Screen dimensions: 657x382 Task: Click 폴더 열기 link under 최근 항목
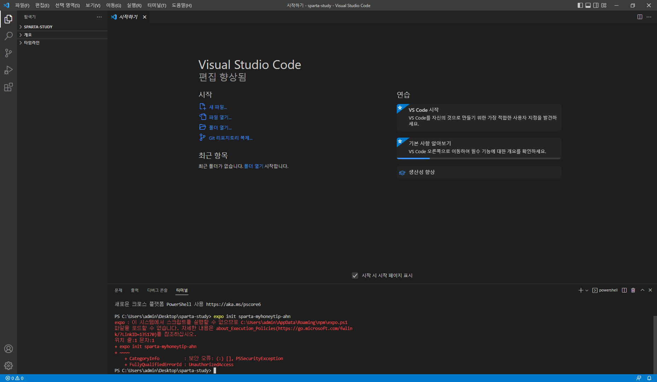pos(254,166)
